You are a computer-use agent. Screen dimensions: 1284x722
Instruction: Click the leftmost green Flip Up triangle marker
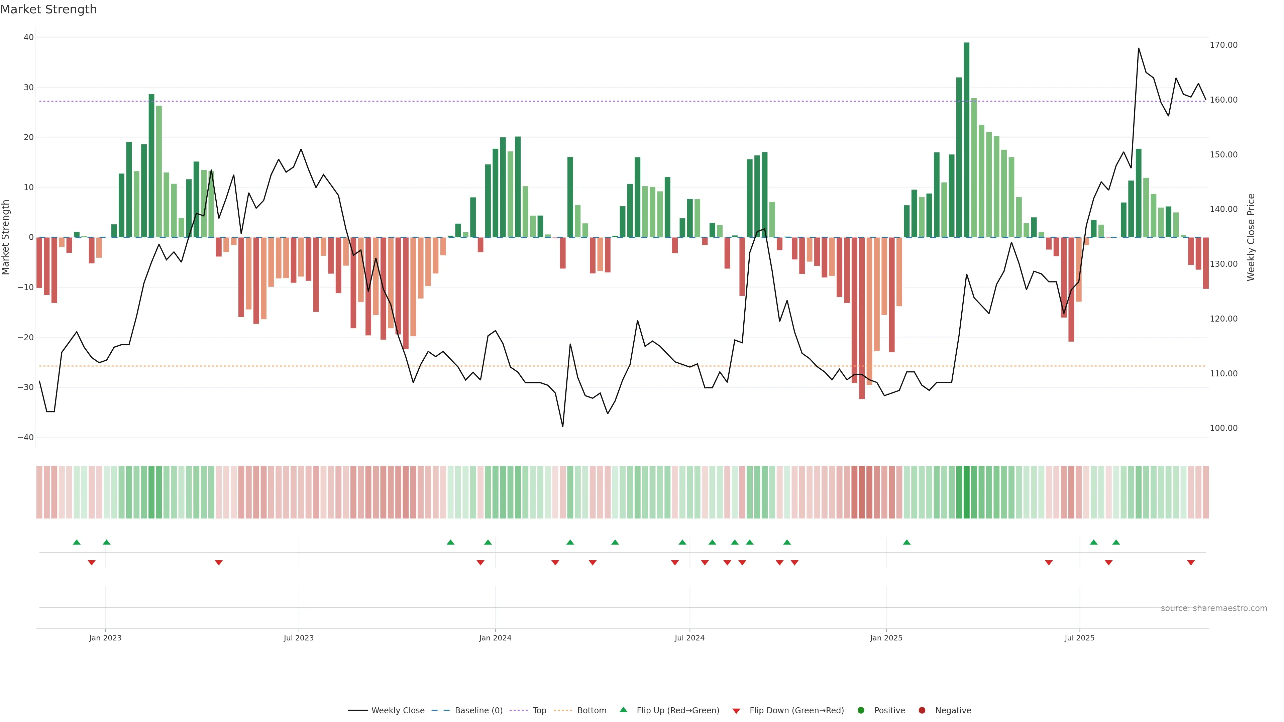click(x=76, y=542)
